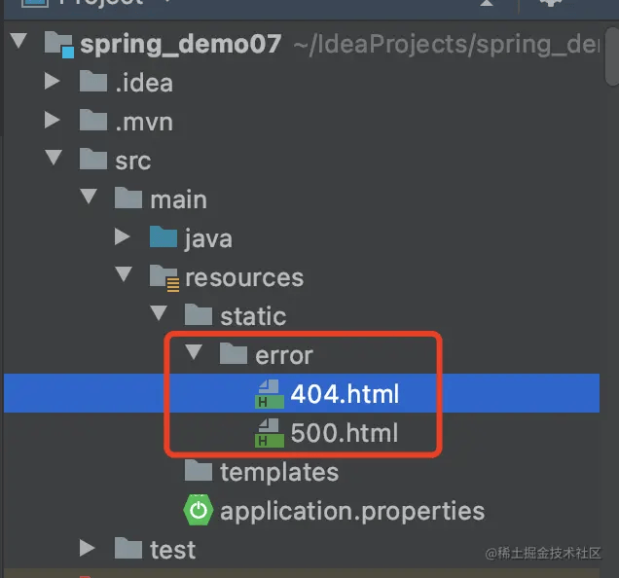Click the 404.html file icon
619x578 pixels.
[267, 393]
